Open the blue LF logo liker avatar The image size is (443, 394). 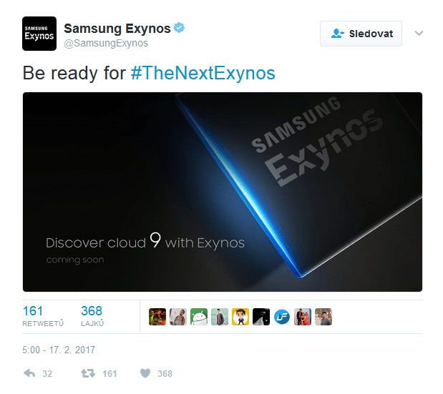click(282, 317)
